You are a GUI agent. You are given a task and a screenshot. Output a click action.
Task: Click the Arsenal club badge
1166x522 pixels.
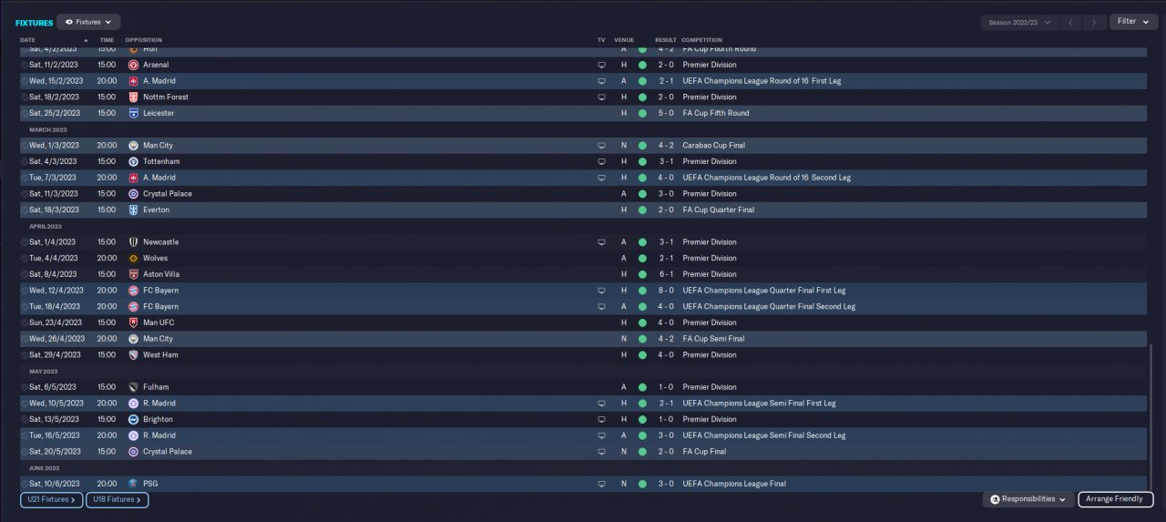134,65
